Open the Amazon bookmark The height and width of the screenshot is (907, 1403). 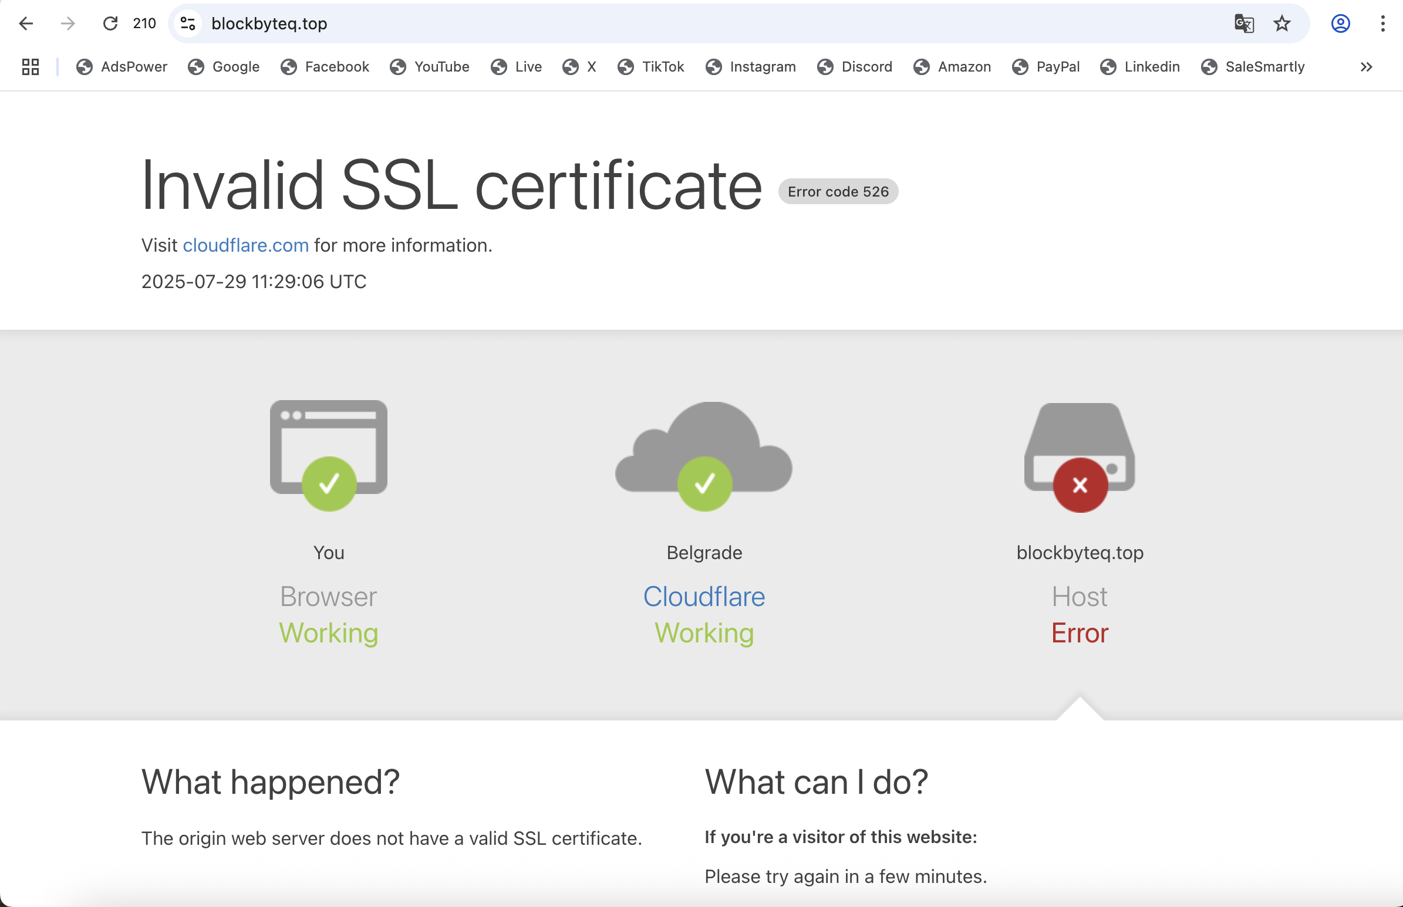(x=952, y=67)
